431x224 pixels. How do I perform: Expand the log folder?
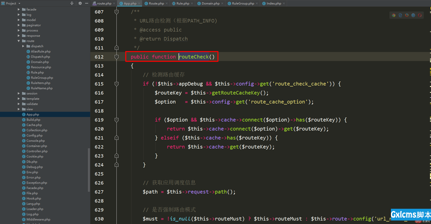pyautogui.click(x=19, y=14)
